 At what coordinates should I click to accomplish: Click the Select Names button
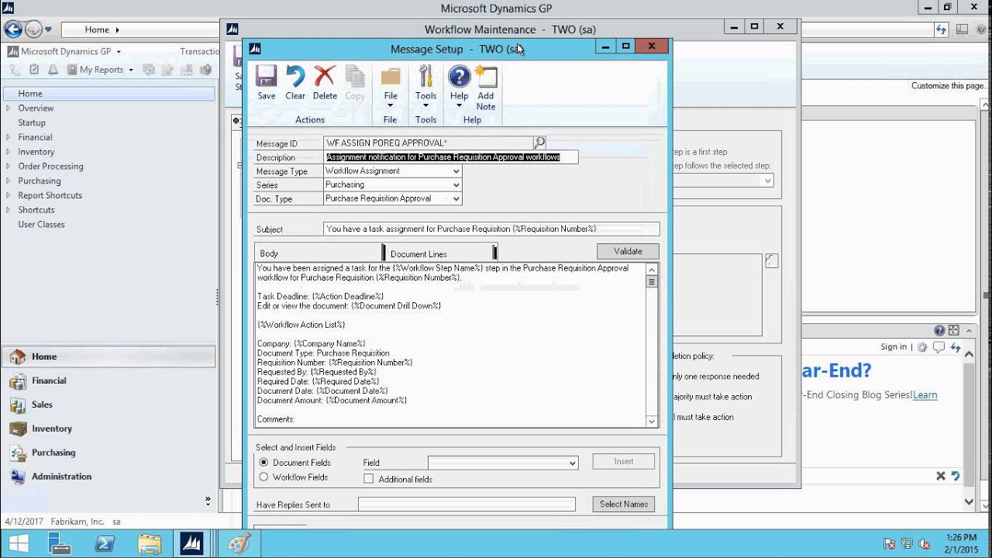coord(624,504)
